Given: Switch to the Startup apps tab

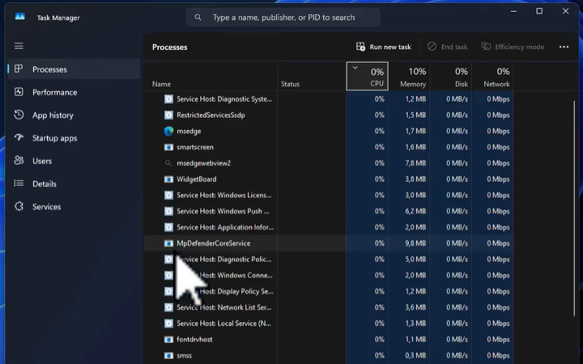Looking at the screenshot, I should pos(54,138).
